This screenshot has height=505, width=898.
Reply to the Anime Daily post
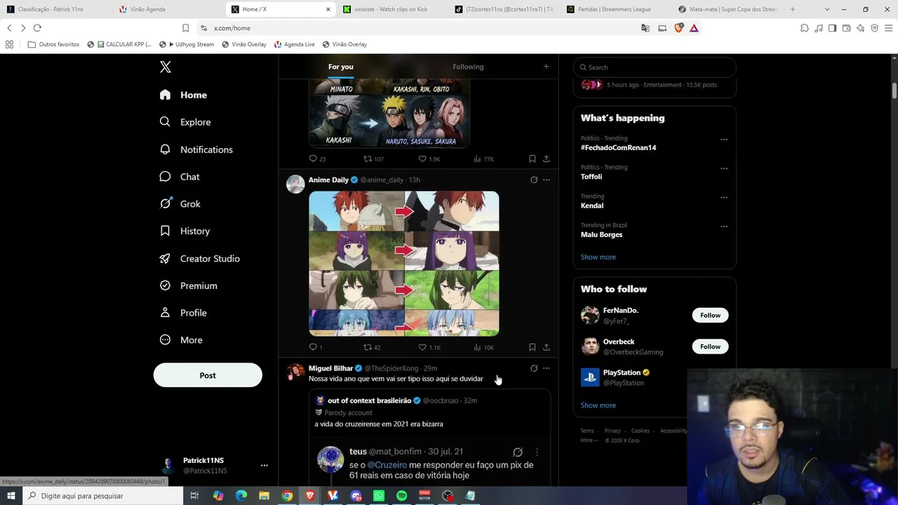point(316,347)
